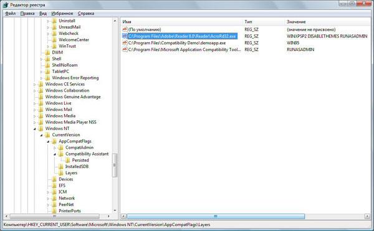Open the Вид menu

click(x=43, y=14)
